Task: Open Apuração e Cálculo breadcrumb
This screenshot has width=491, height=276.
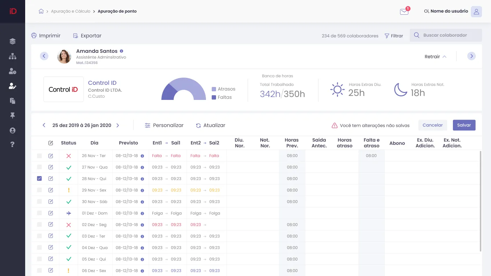Action: (x=70, y=11)
